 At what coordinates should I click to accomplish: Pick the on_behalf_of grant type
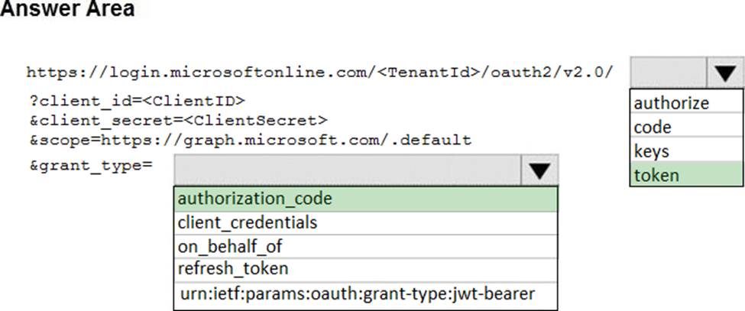pos(365,246)
